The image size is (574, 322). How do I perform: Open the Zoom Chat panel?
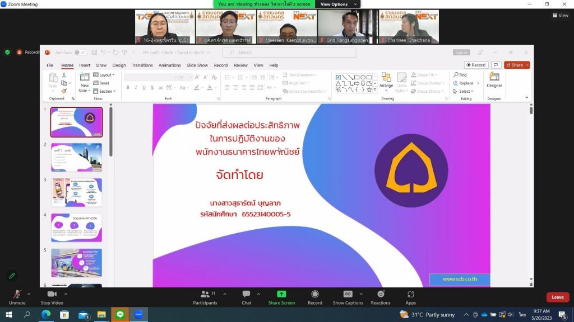(246, 297)
